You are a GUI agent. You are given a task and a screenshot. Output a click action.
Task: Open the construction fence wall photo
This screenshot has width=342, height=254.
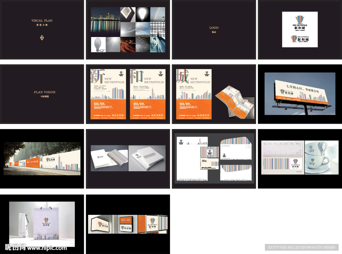pyautogui.click(x=42, y=159)
